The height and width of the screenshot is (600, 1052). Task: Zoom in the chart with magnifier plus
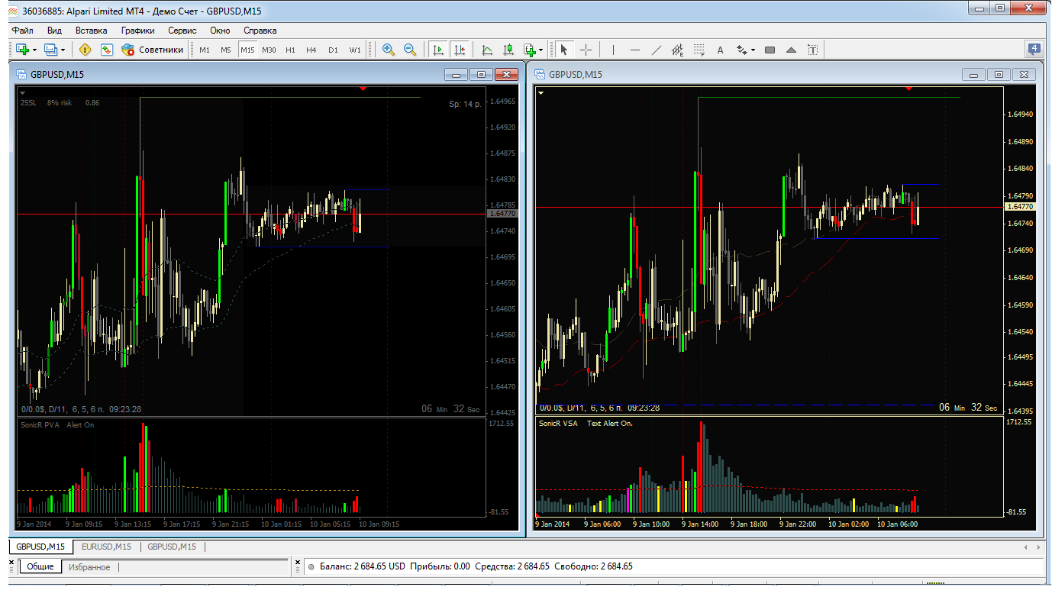pos(389,50)
